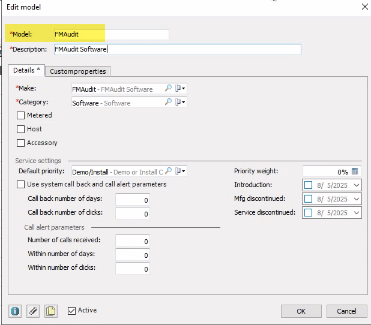Open attachments with the paperclip icon
371x325 pixels.
pyautogui.click(x=33, y=311)
